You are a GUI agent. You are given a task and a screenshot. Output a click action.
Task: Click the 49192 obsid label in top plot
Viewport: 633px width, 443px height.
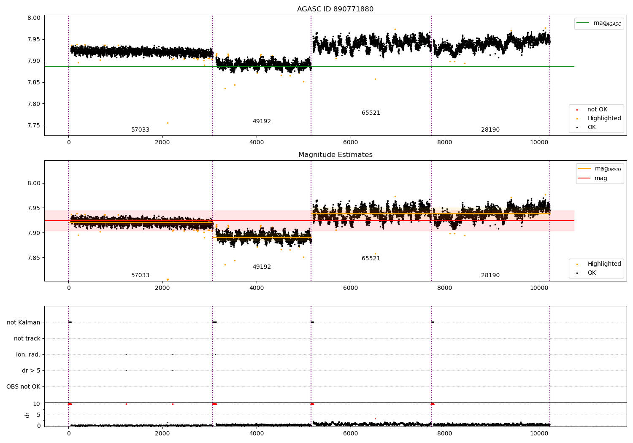[262, 122]
